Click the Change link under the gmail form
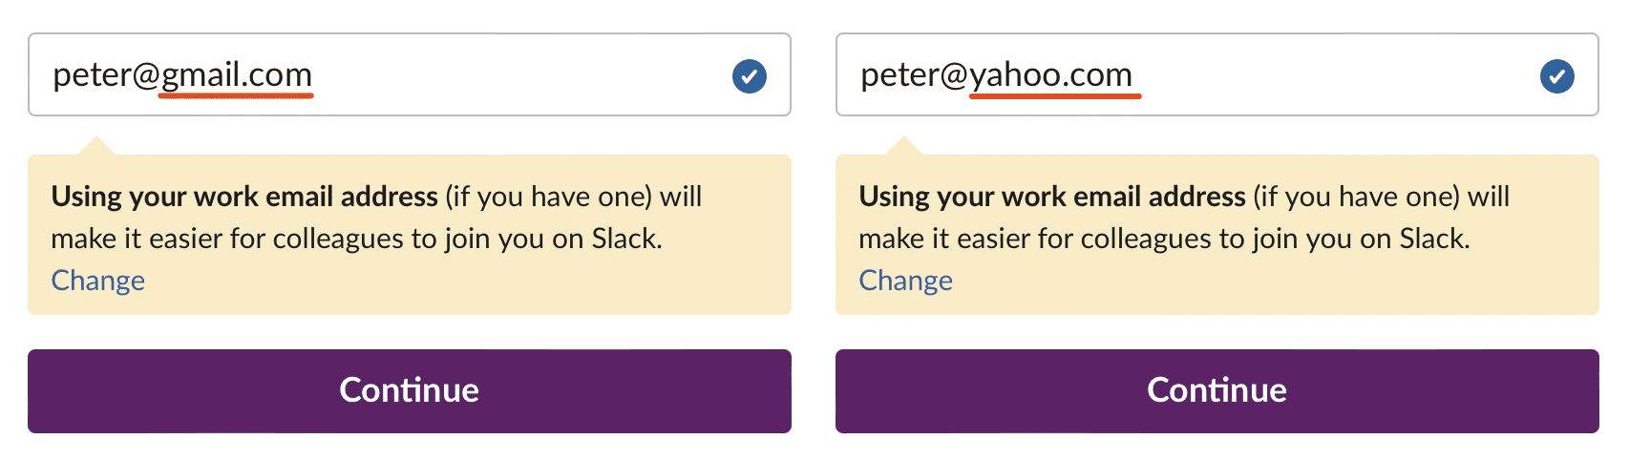Image resolution: width=1629 pixels, height=460 pixels. pos(98,281)
